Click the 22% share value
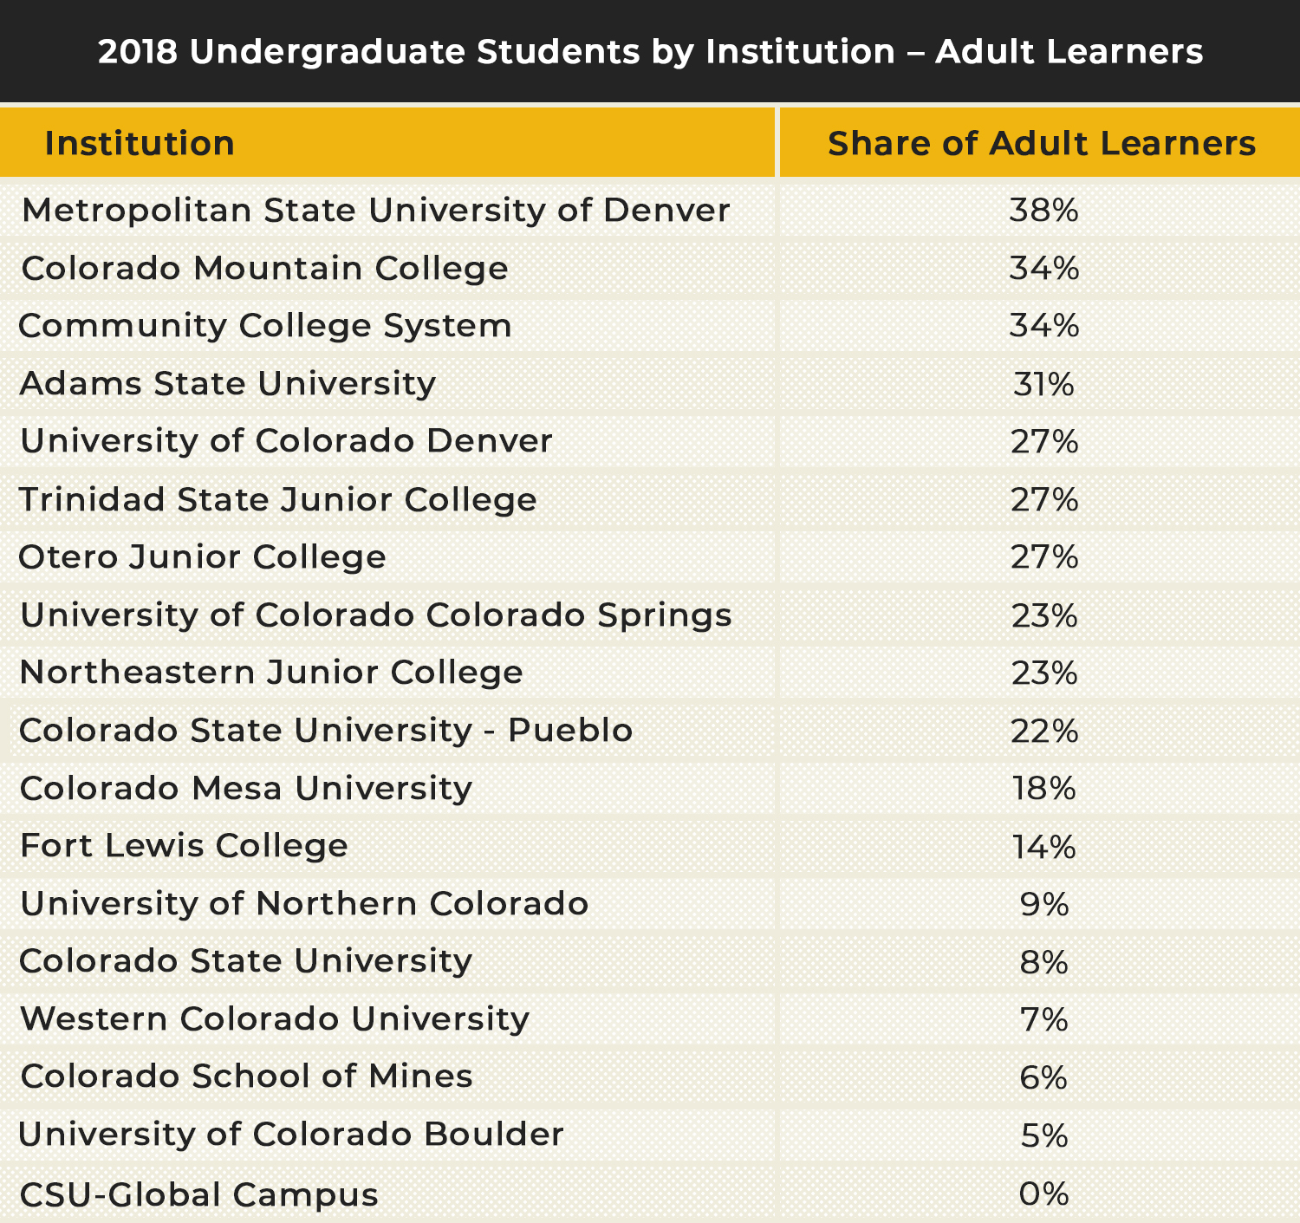The width and height of the screenshot is (1300, 1223). (x=1044, y=732)
